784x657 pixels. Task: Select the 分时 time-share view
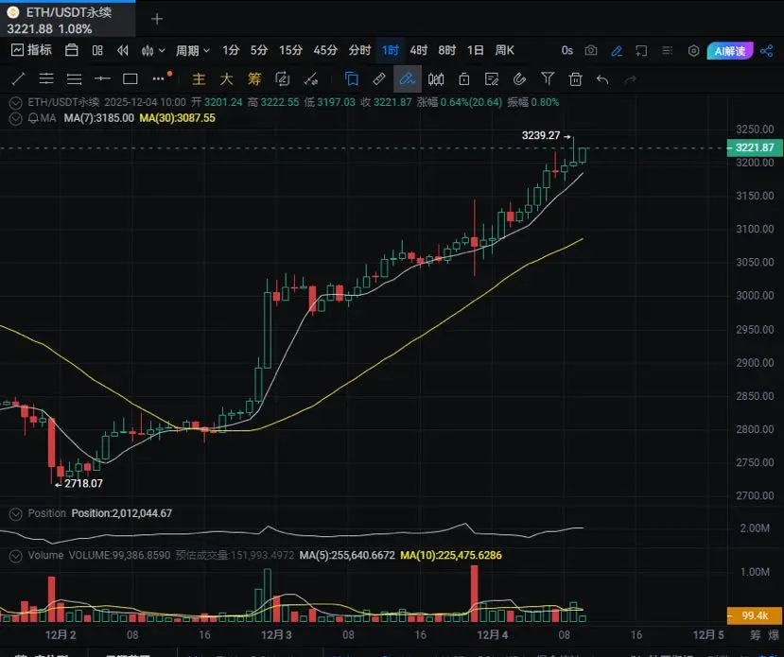pyautogui.click(x=359, y=50)
